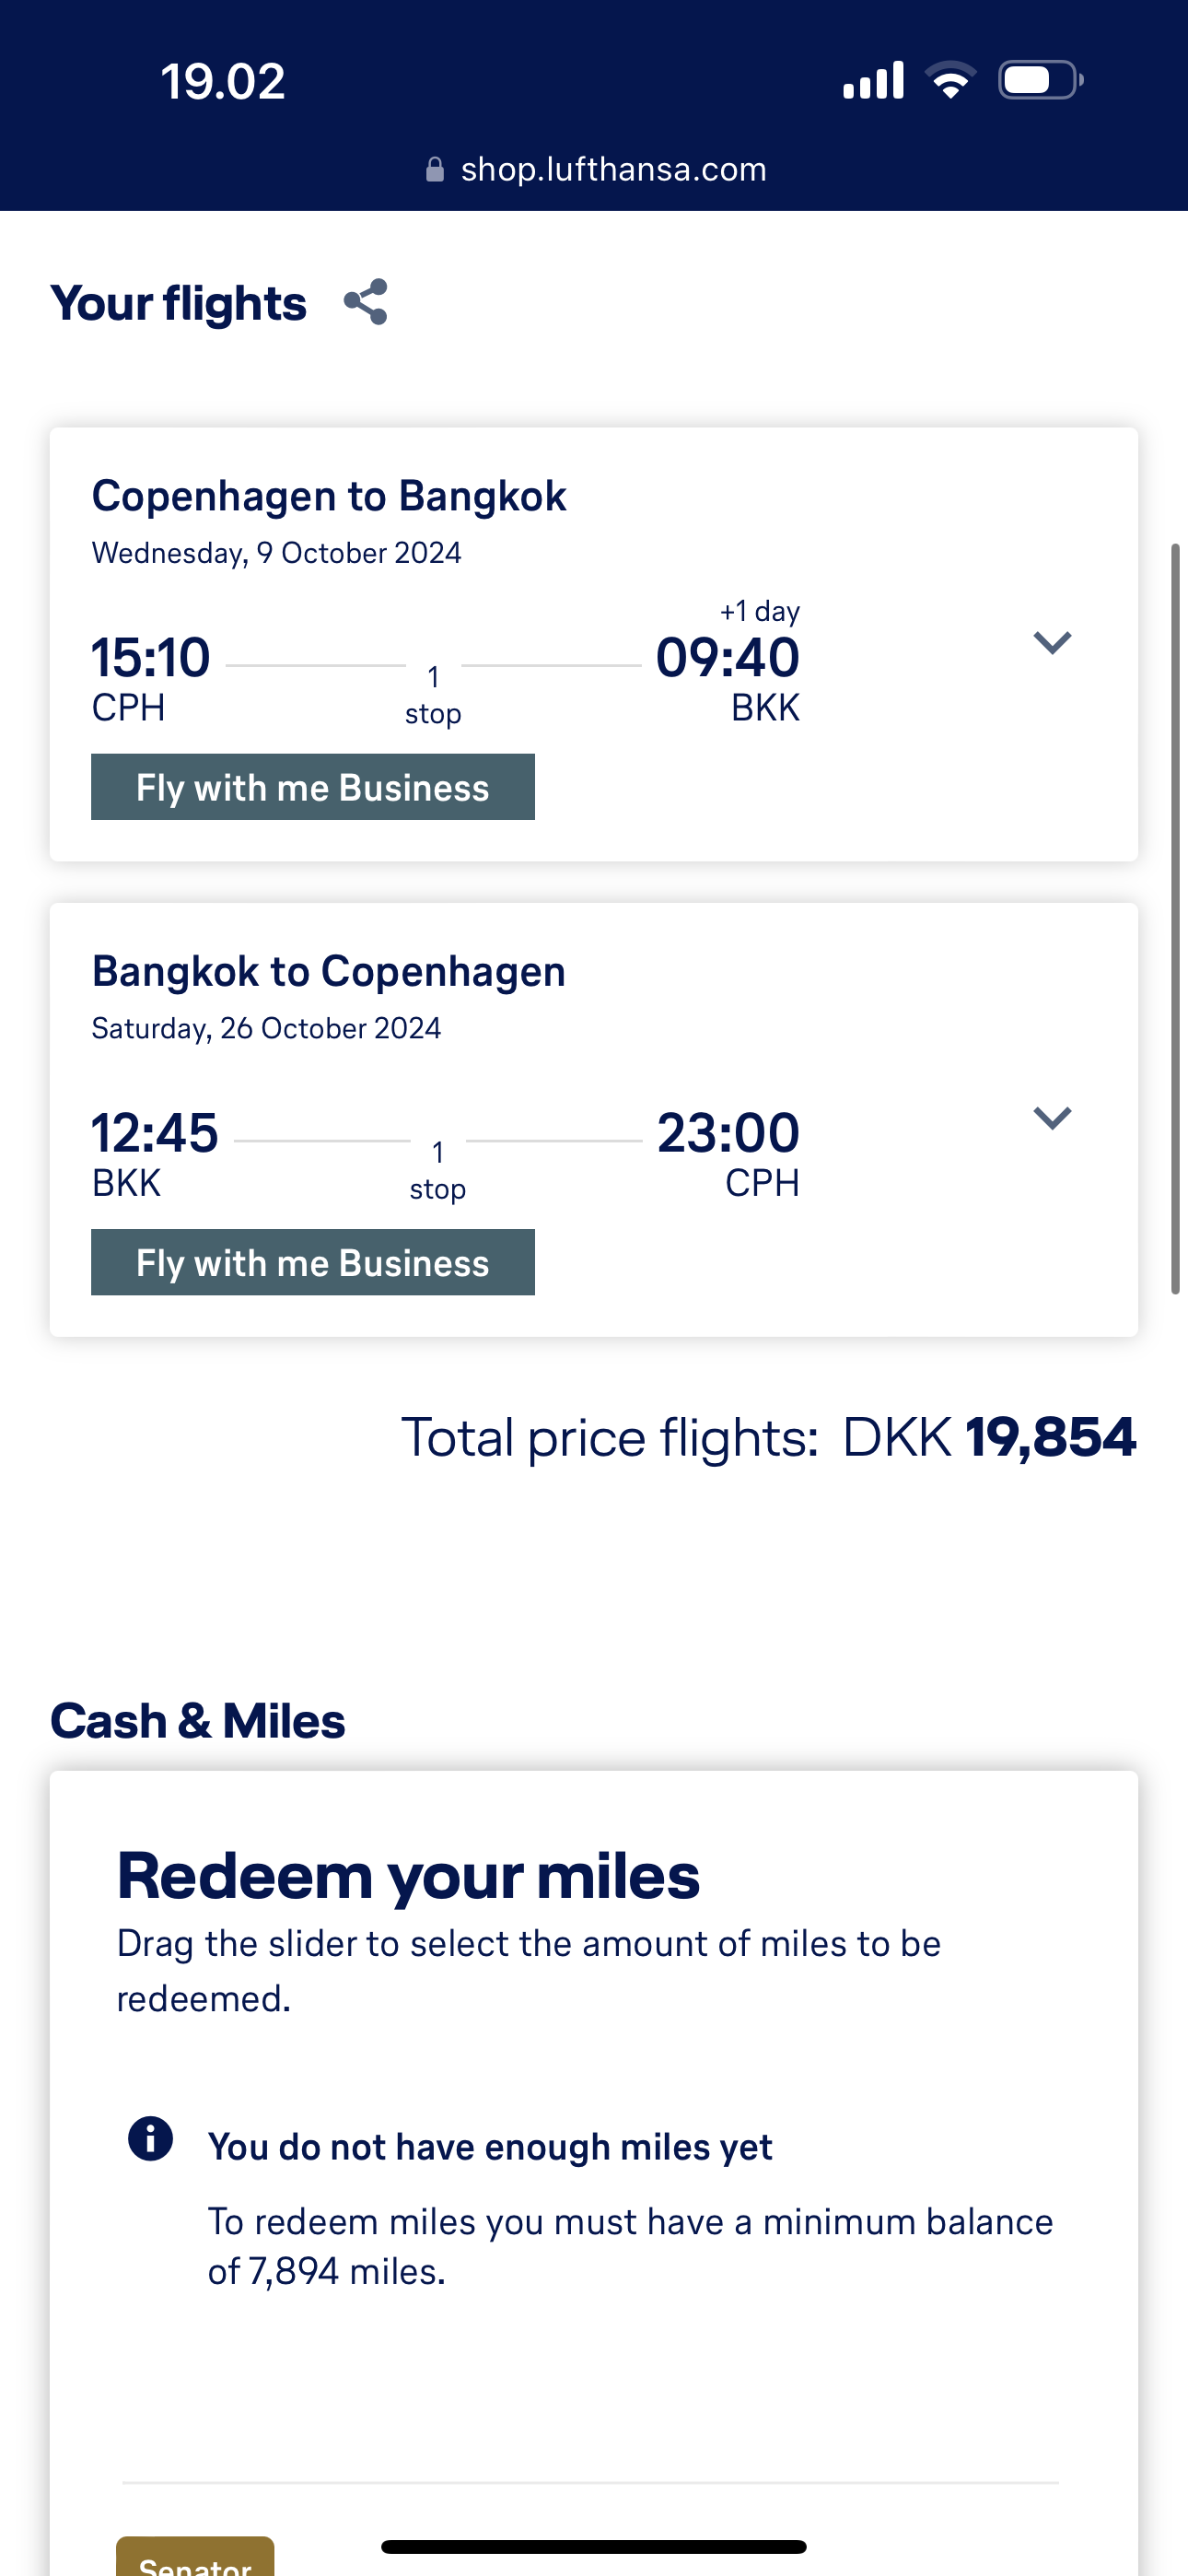The width and height of the screenshot is (1188, 2576).
Task: Tap the DKK 19,854 total price
Action: [988, 1437]
